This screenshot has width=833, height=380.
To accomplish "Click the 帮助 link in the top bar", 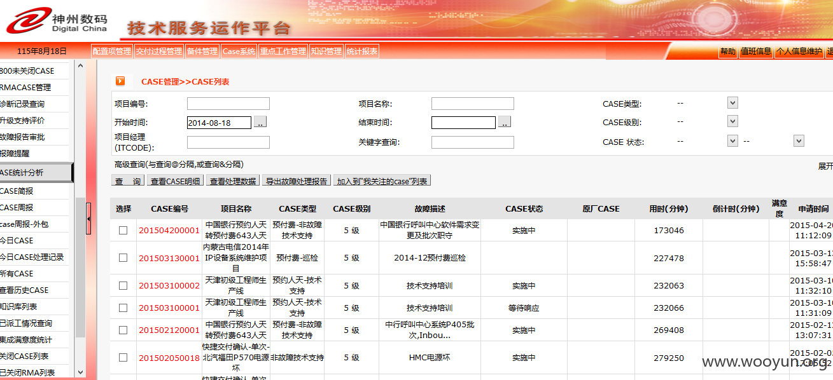I will (728, 52).
